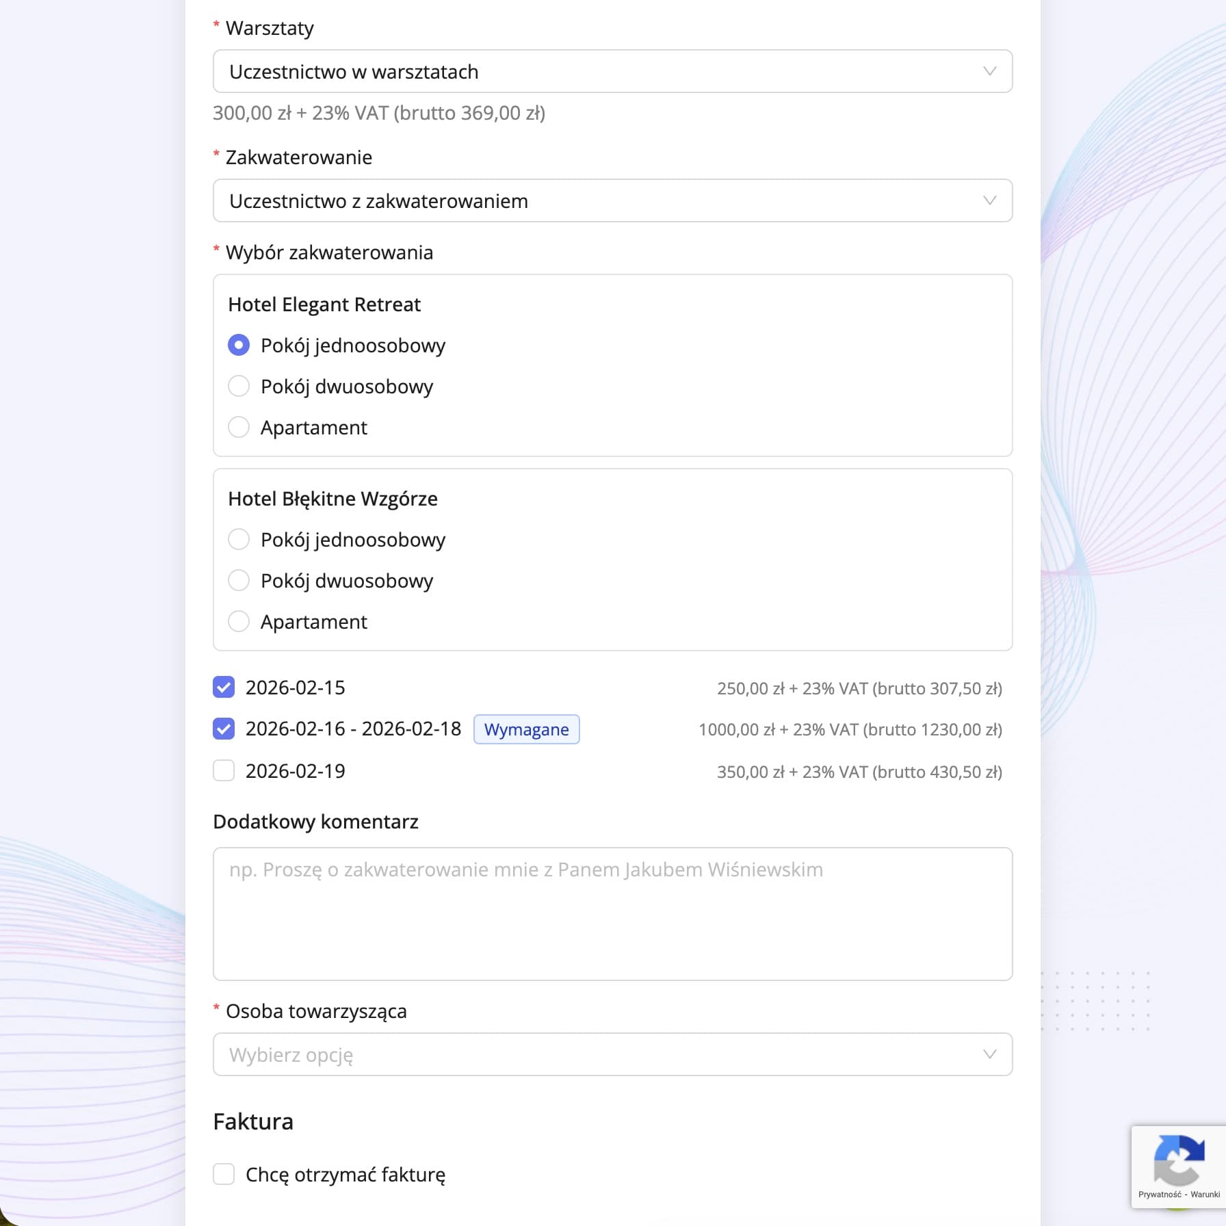Select Pokój jednoosobowy in Hotel Elegant Retreat
Screen dimensions: 1226x1226
pyautogui.click(x=238, y=345)
